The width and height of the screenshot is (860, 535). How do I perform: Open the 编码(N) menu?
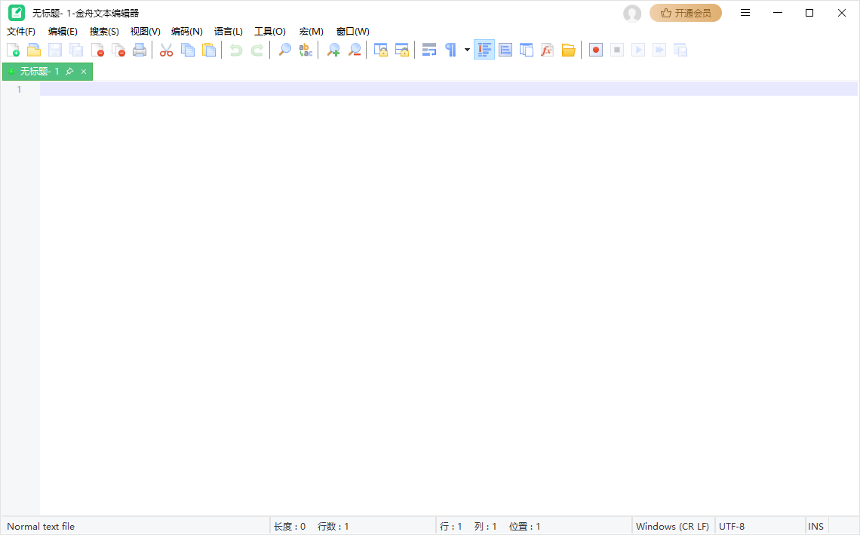[186, 31]
